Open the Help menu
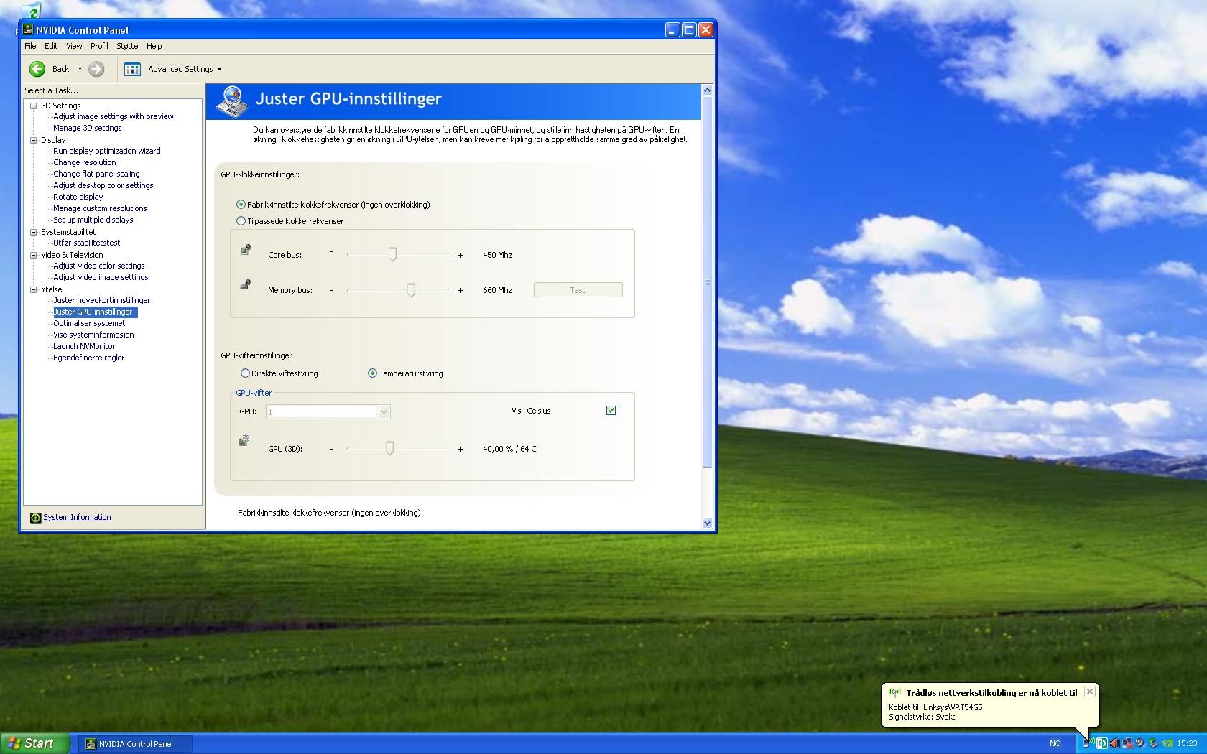 click(x=154, y=46)
